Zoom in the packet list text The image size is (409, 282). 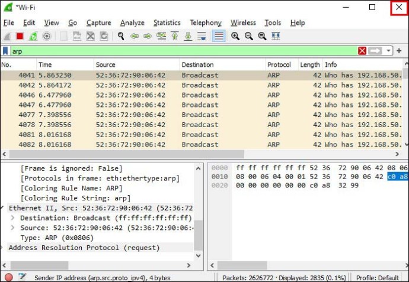coord(235,36)
